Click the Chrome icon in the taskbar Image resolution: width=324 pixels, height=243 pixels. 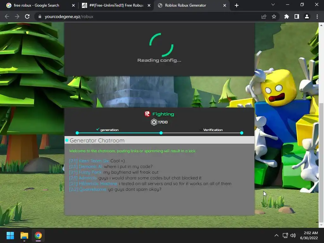pyautogui.click(x=38, y=235)
